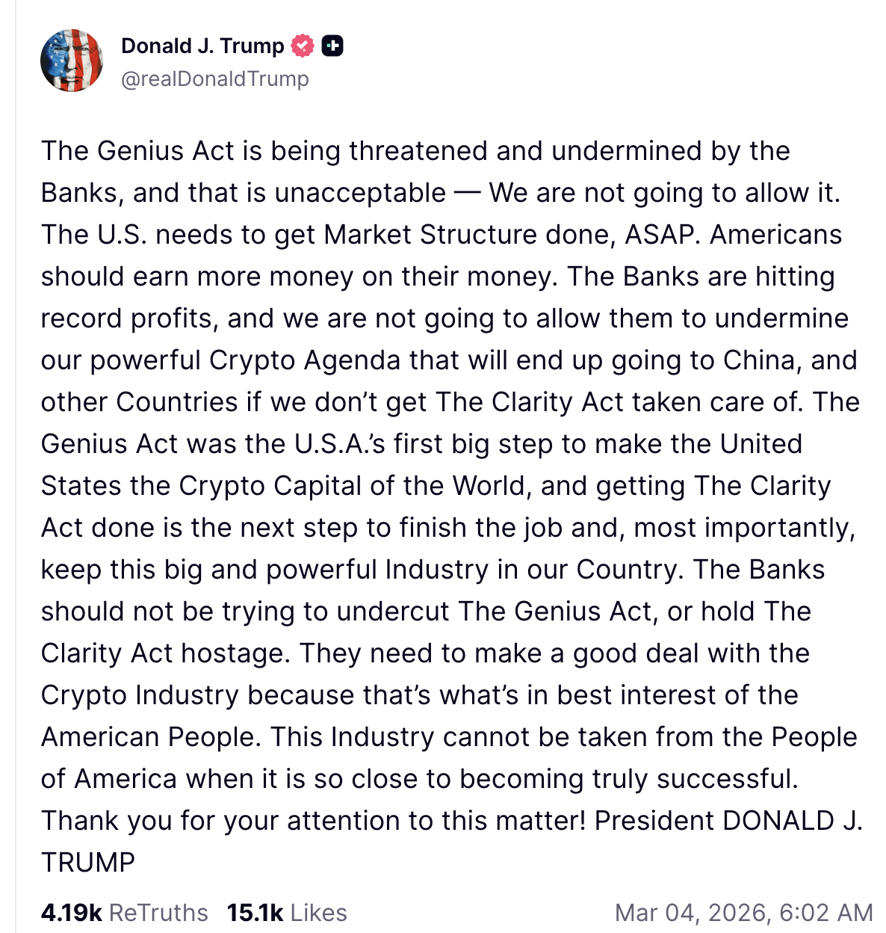Open the @realDonaldTrump handle link

215,78
